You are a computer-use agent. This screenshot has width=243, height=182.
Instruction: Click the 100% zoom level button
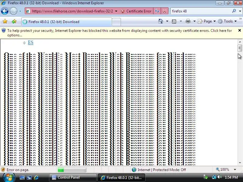(223, 170)
